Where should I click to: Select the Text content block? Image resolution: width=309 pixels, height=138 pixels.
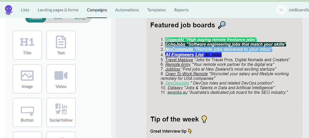61,45
